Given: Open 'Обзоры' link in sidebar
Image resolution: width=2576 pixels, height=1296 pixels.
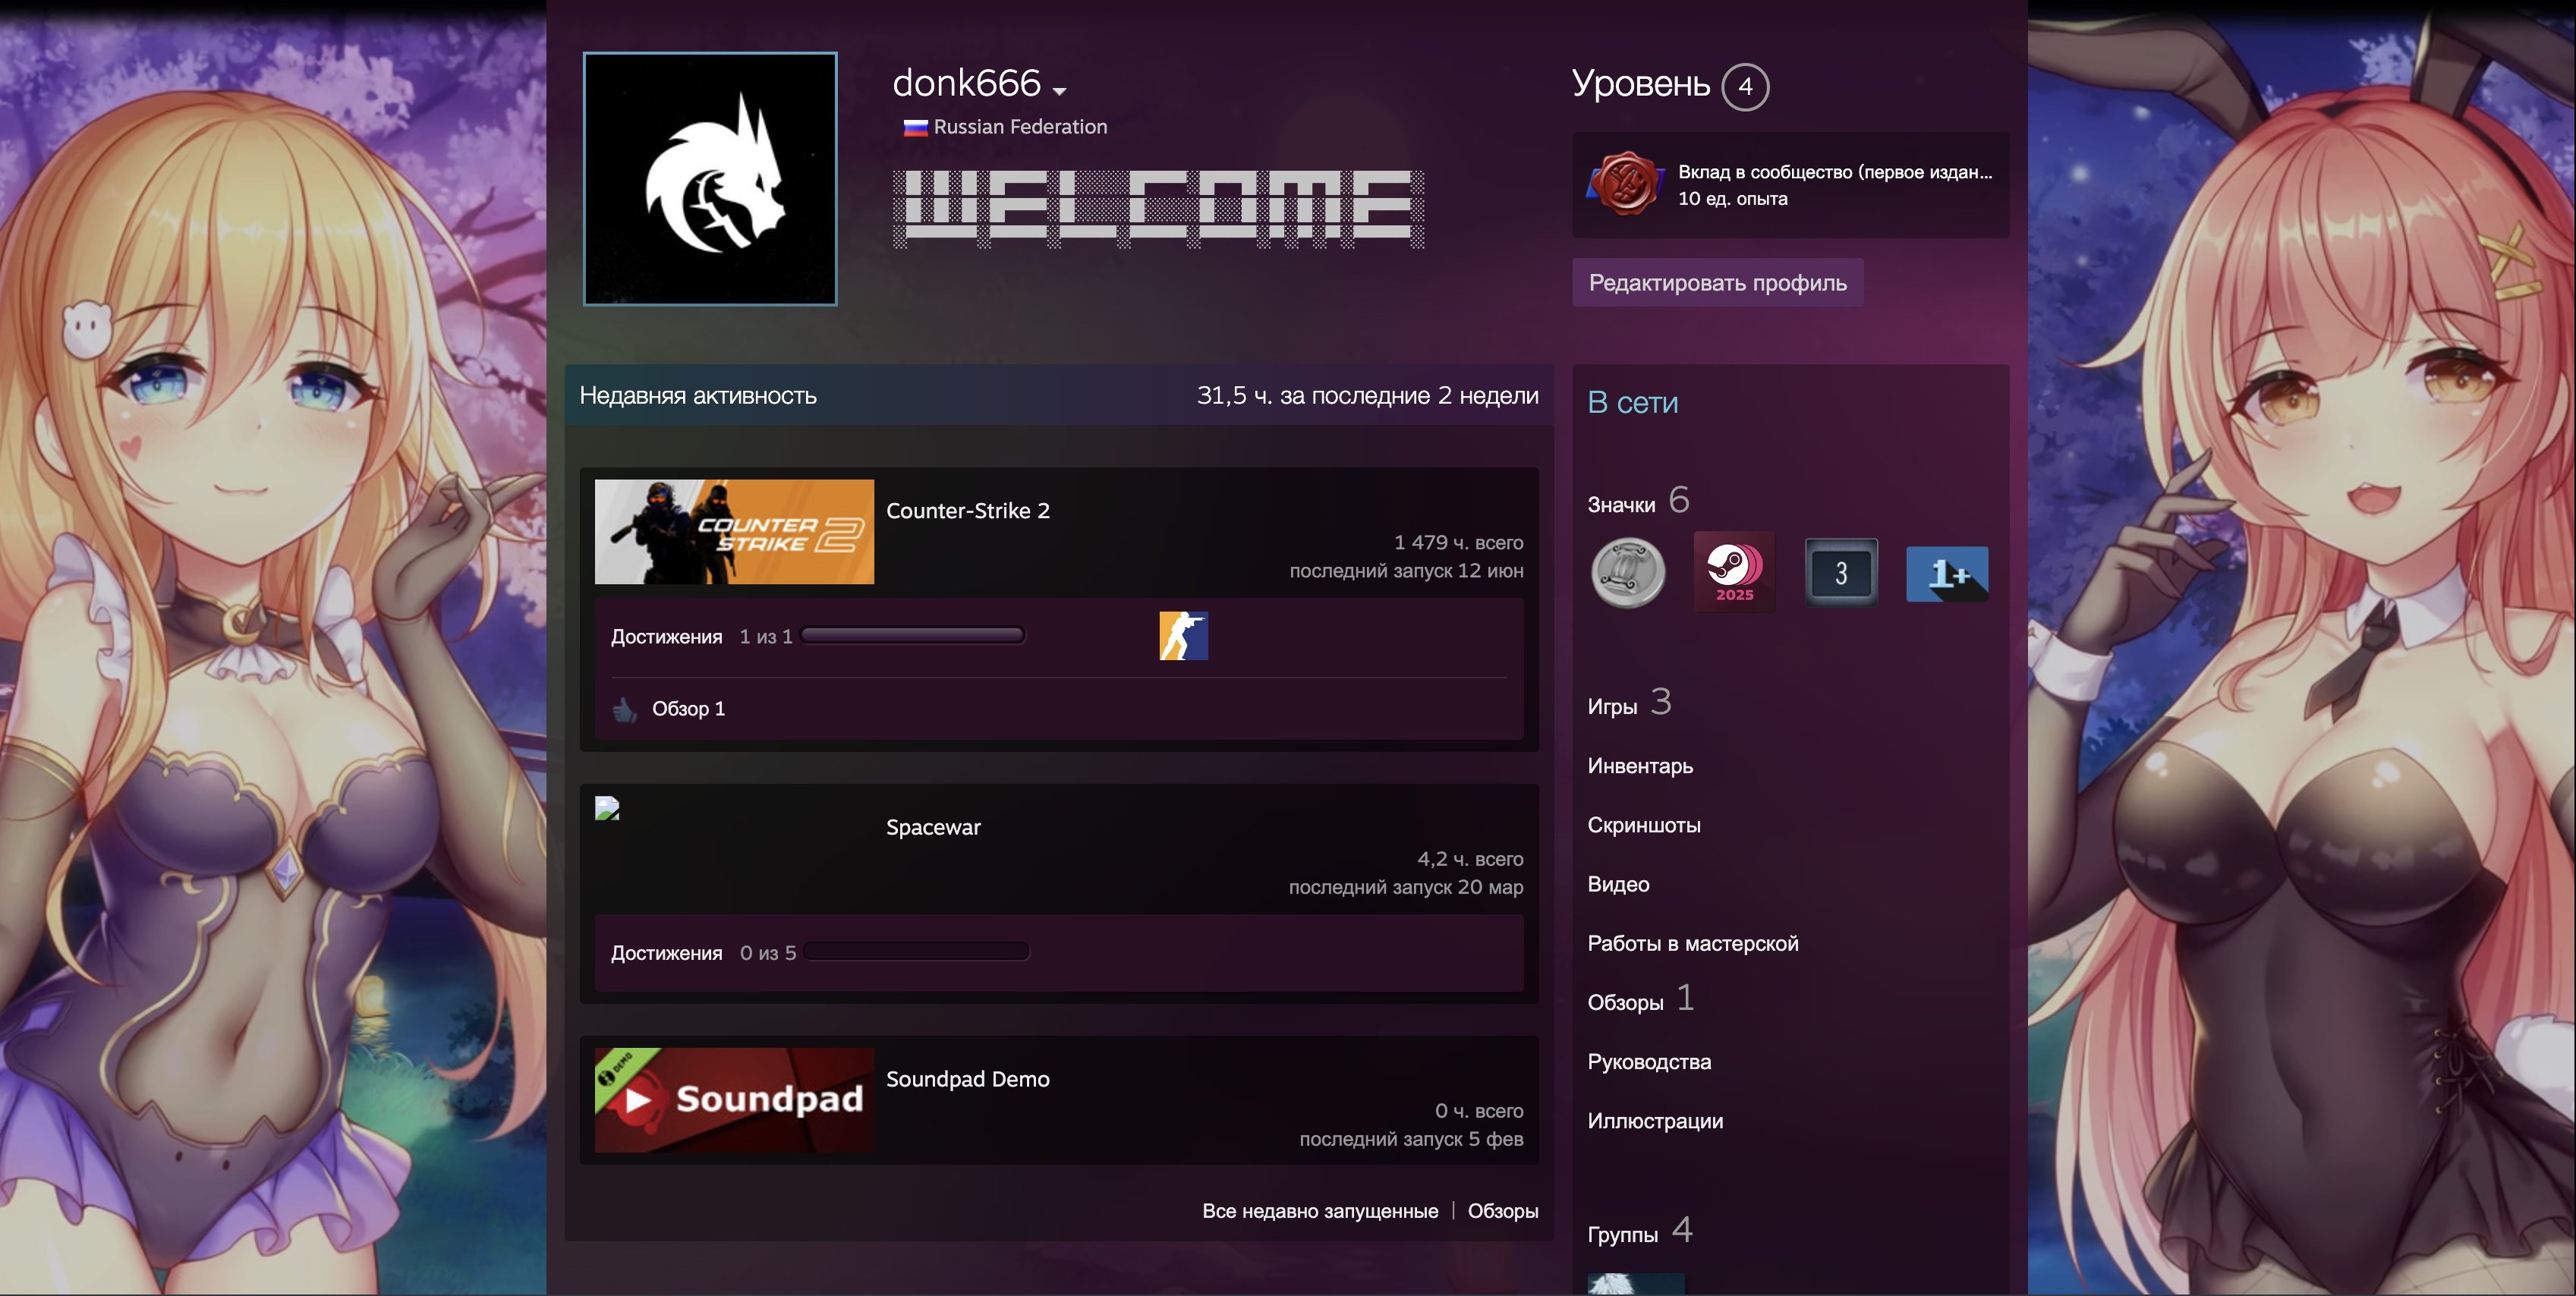Looking at the screenshot, I should [1625, 1003].
